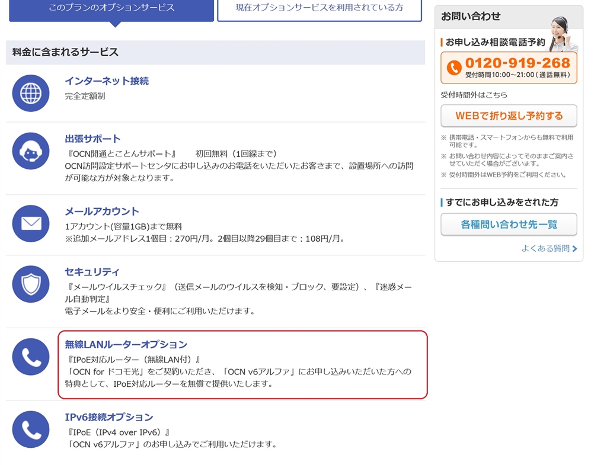Click the 受付時間外はこちら text
607x465 pixels.
[x=474, y=95]
